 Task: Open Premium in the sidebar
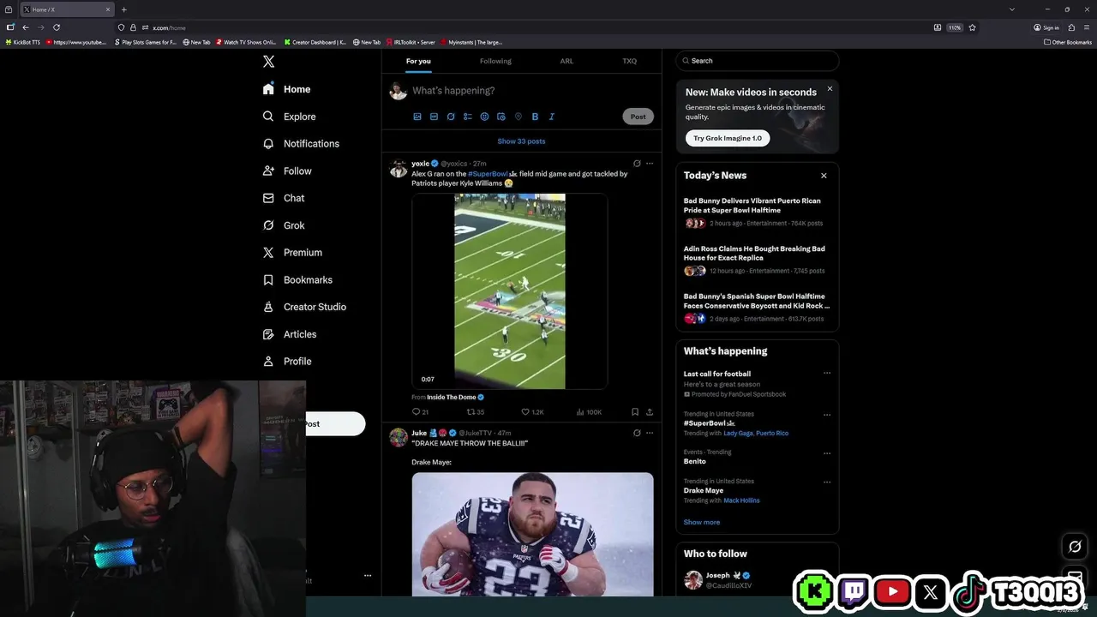pyautogui.click(x=292, y=253)
